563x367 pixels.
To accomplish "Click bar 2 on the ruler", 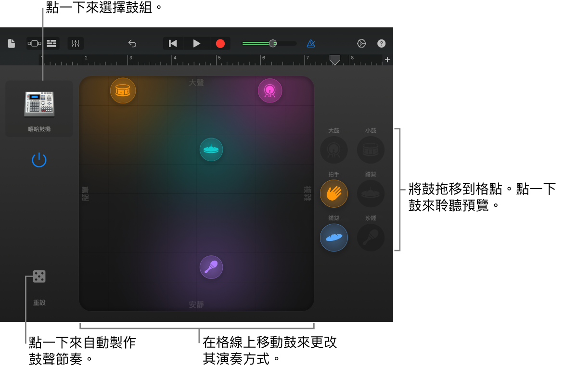I will [x=86, y=59].
